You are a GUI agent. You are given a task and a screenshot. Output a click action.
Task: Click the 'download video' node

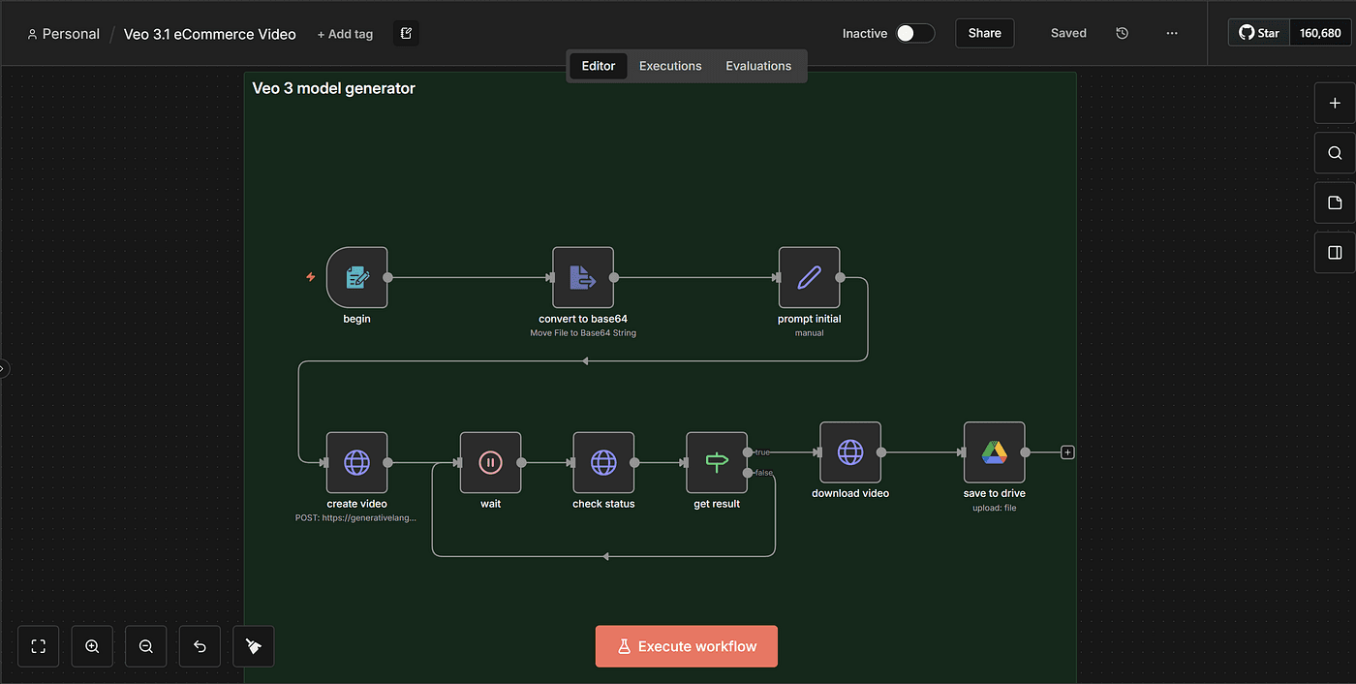coord(850,452)
